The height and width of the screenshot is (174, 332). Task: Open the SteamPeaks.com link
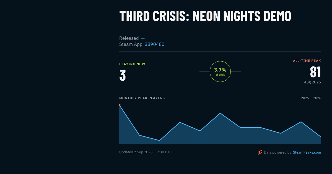[307, 152]
